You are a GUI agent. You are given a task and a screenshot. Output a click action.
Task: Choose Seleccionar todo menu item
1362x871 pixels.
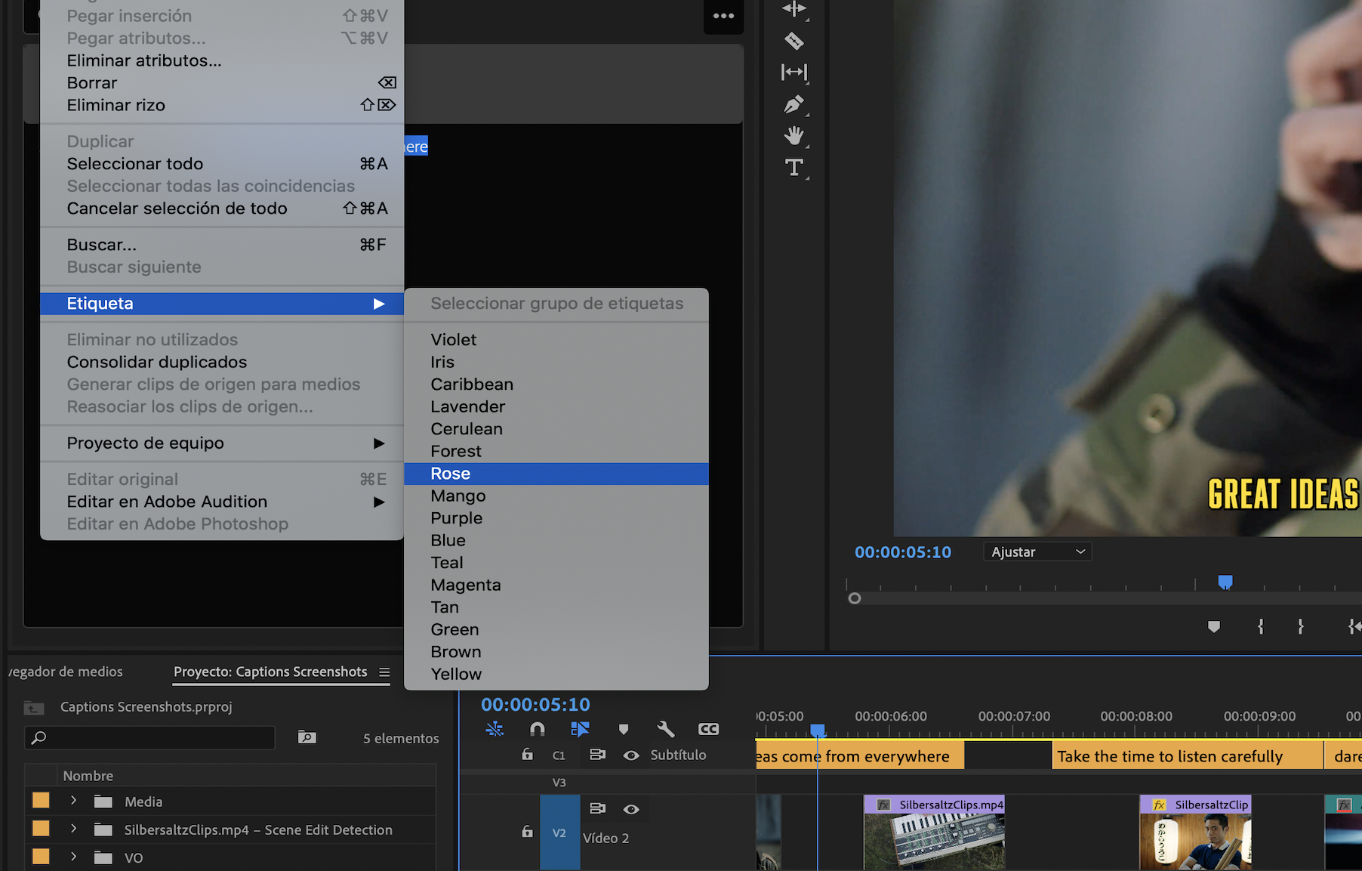click(222, 164)
